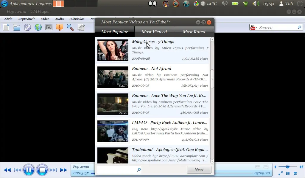Screen dimensions: 305x178
Task: Click the system volume speaker in the top panel
Action: pyautogui.click(x=256, y=4)
